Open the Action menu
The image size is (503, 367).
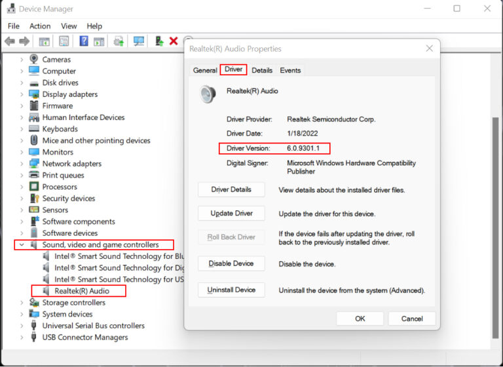point(40,26)
